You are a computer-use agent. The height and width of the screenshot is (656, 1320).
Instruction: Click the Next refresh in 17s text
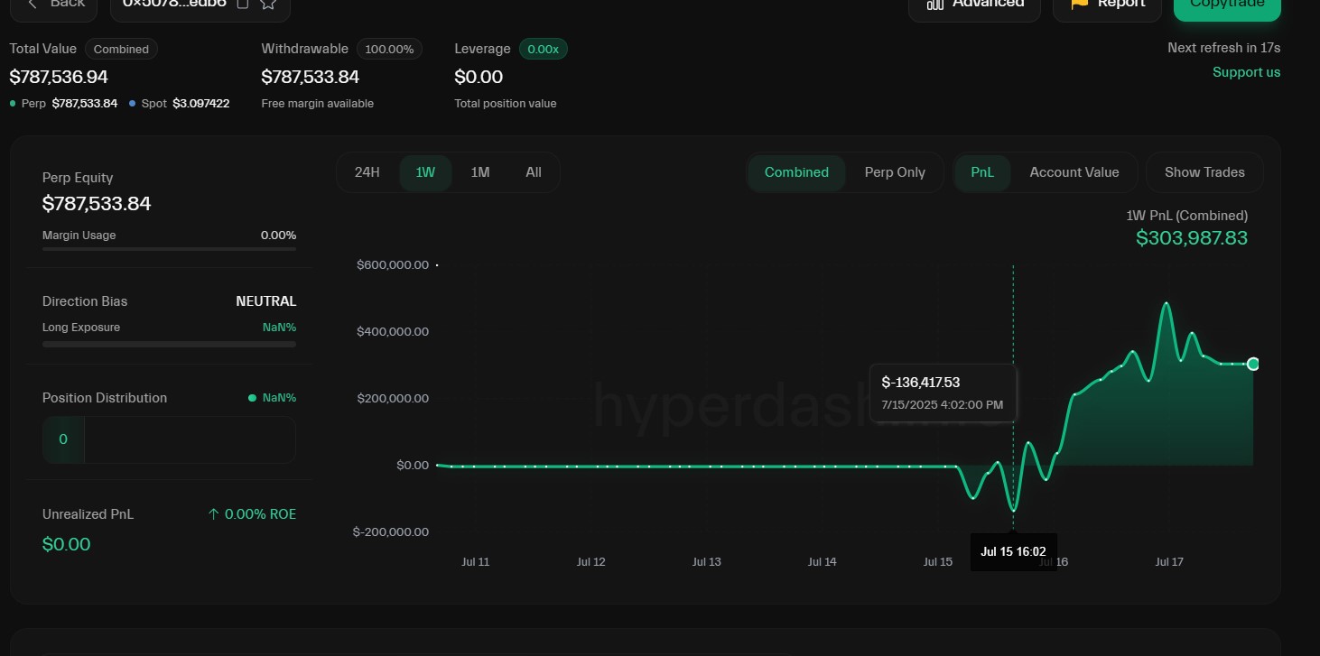(1223, 48)
